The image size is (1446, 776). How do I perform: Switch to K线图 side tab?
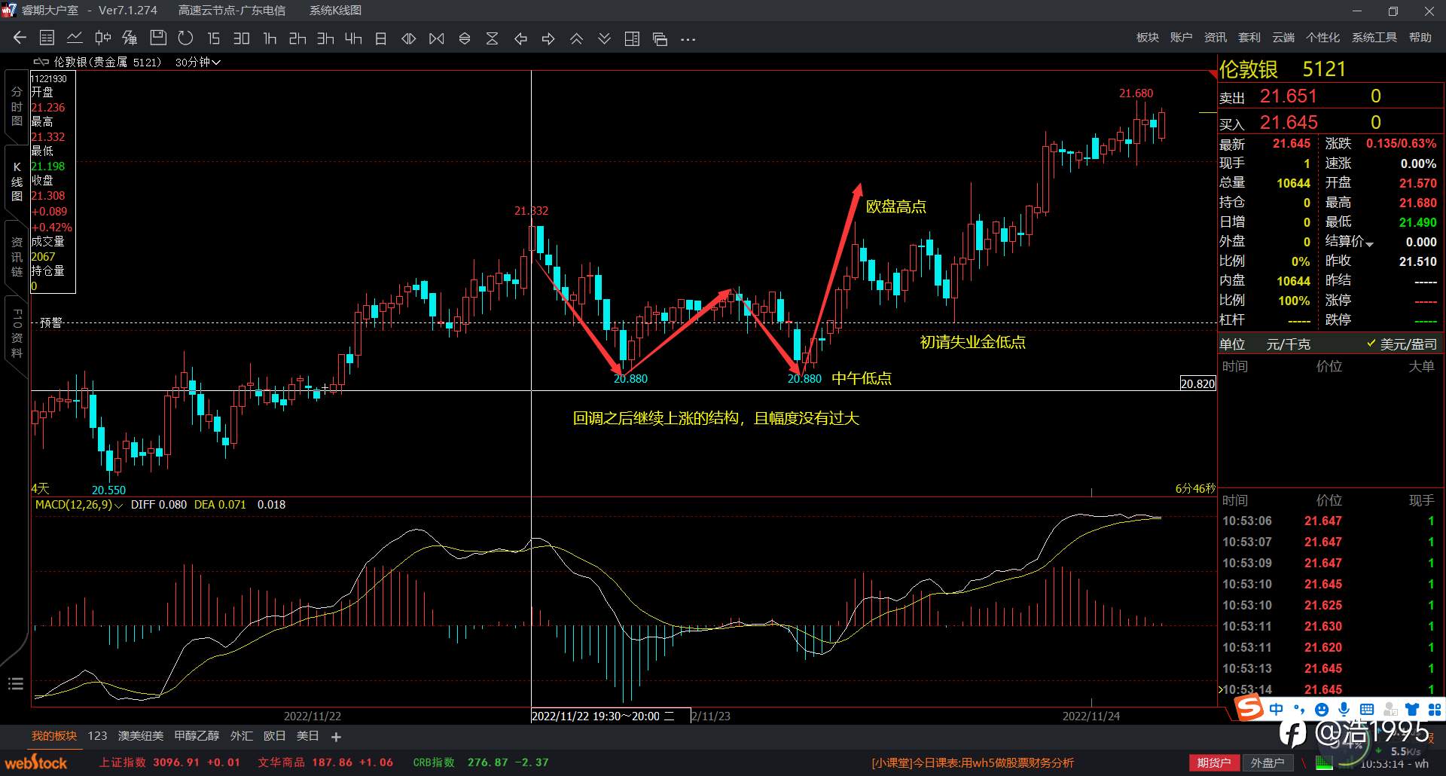(x=17, y=182)
